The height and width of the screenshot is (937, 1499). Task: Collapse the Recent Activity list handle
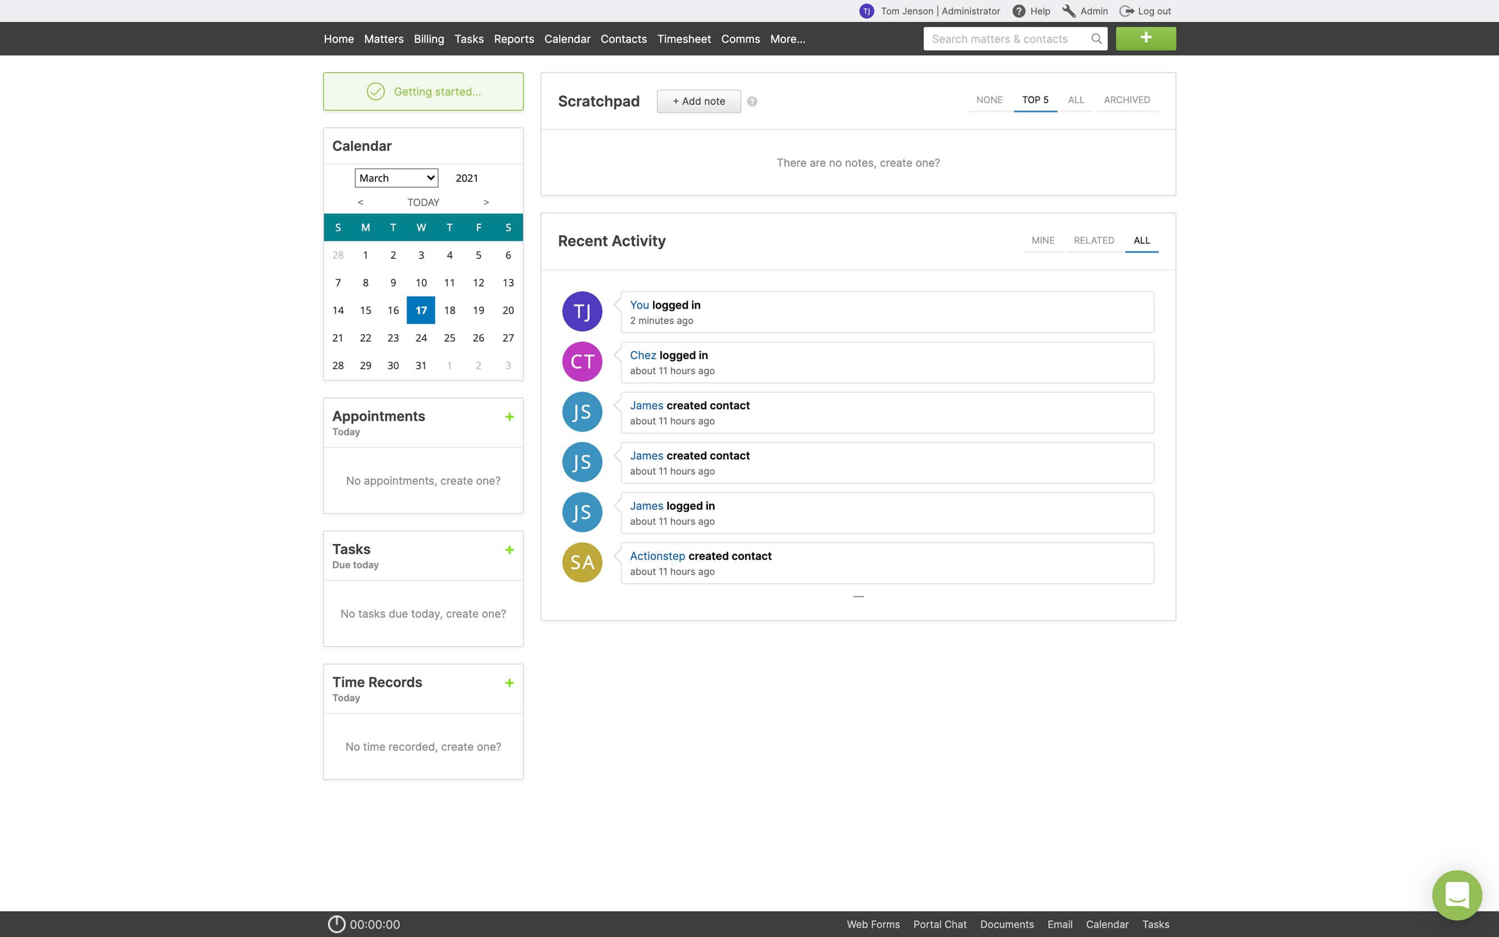(x=858, y=597)
